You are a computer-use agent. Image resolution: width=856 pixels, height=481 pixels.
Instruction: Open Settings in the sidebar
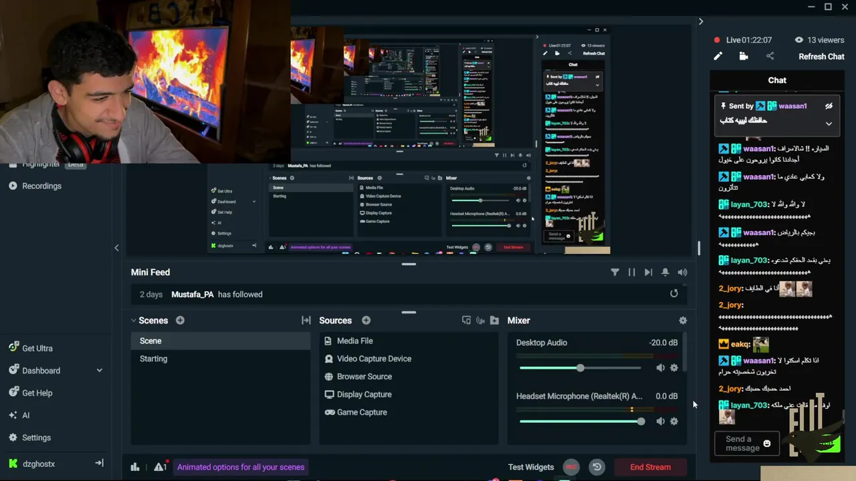click(36, 438)
